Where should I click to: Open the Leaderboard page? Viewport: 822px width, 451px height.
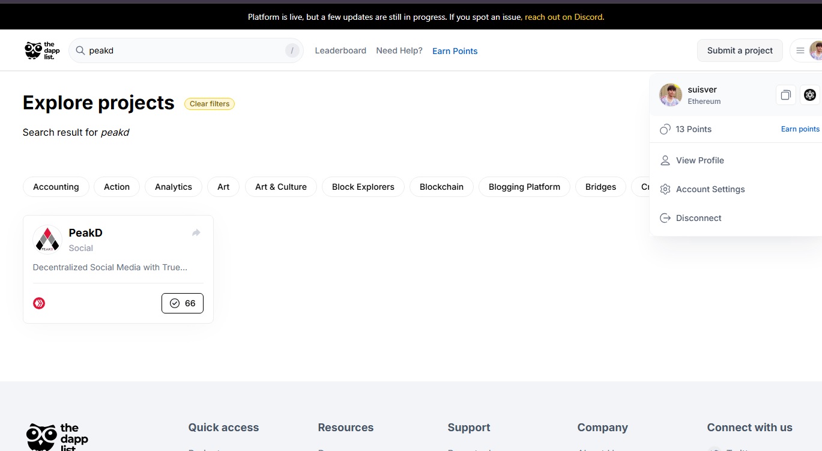pos(340,50)
